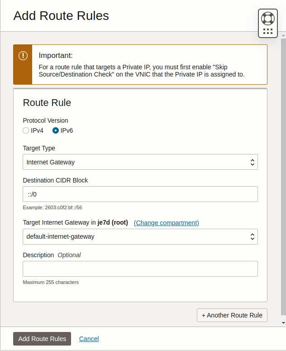Click the scrollbar up arrow
Viewport: 286px width, 351px height.
[283, 35]
